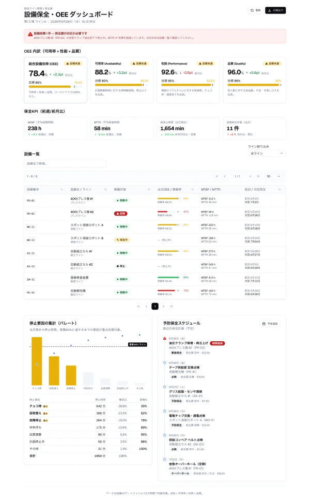Click the Performance 92.6% progress bar
Screen dimensions: 310x502
tap(188, 85)
